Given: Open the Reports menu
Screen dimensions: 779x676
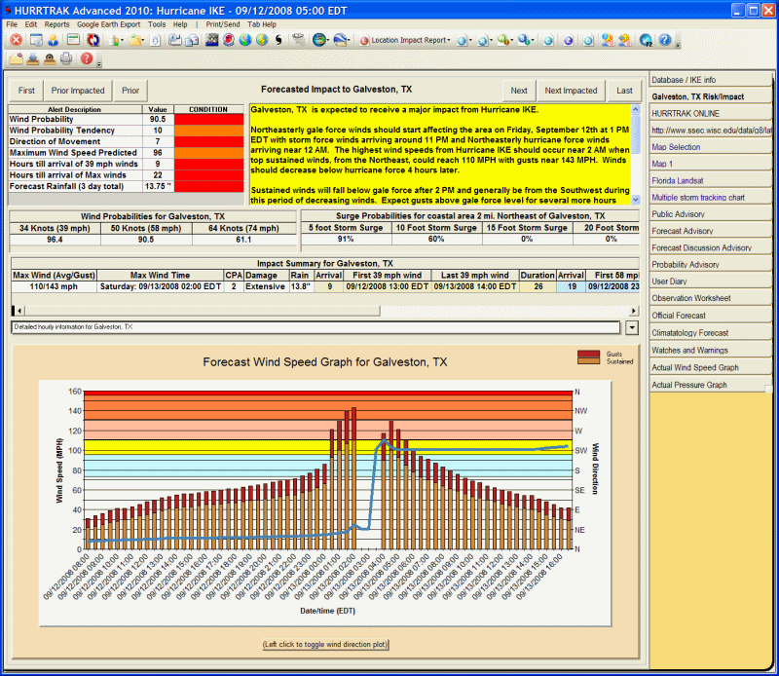Looking at the screenshot, I should point(56,23).
